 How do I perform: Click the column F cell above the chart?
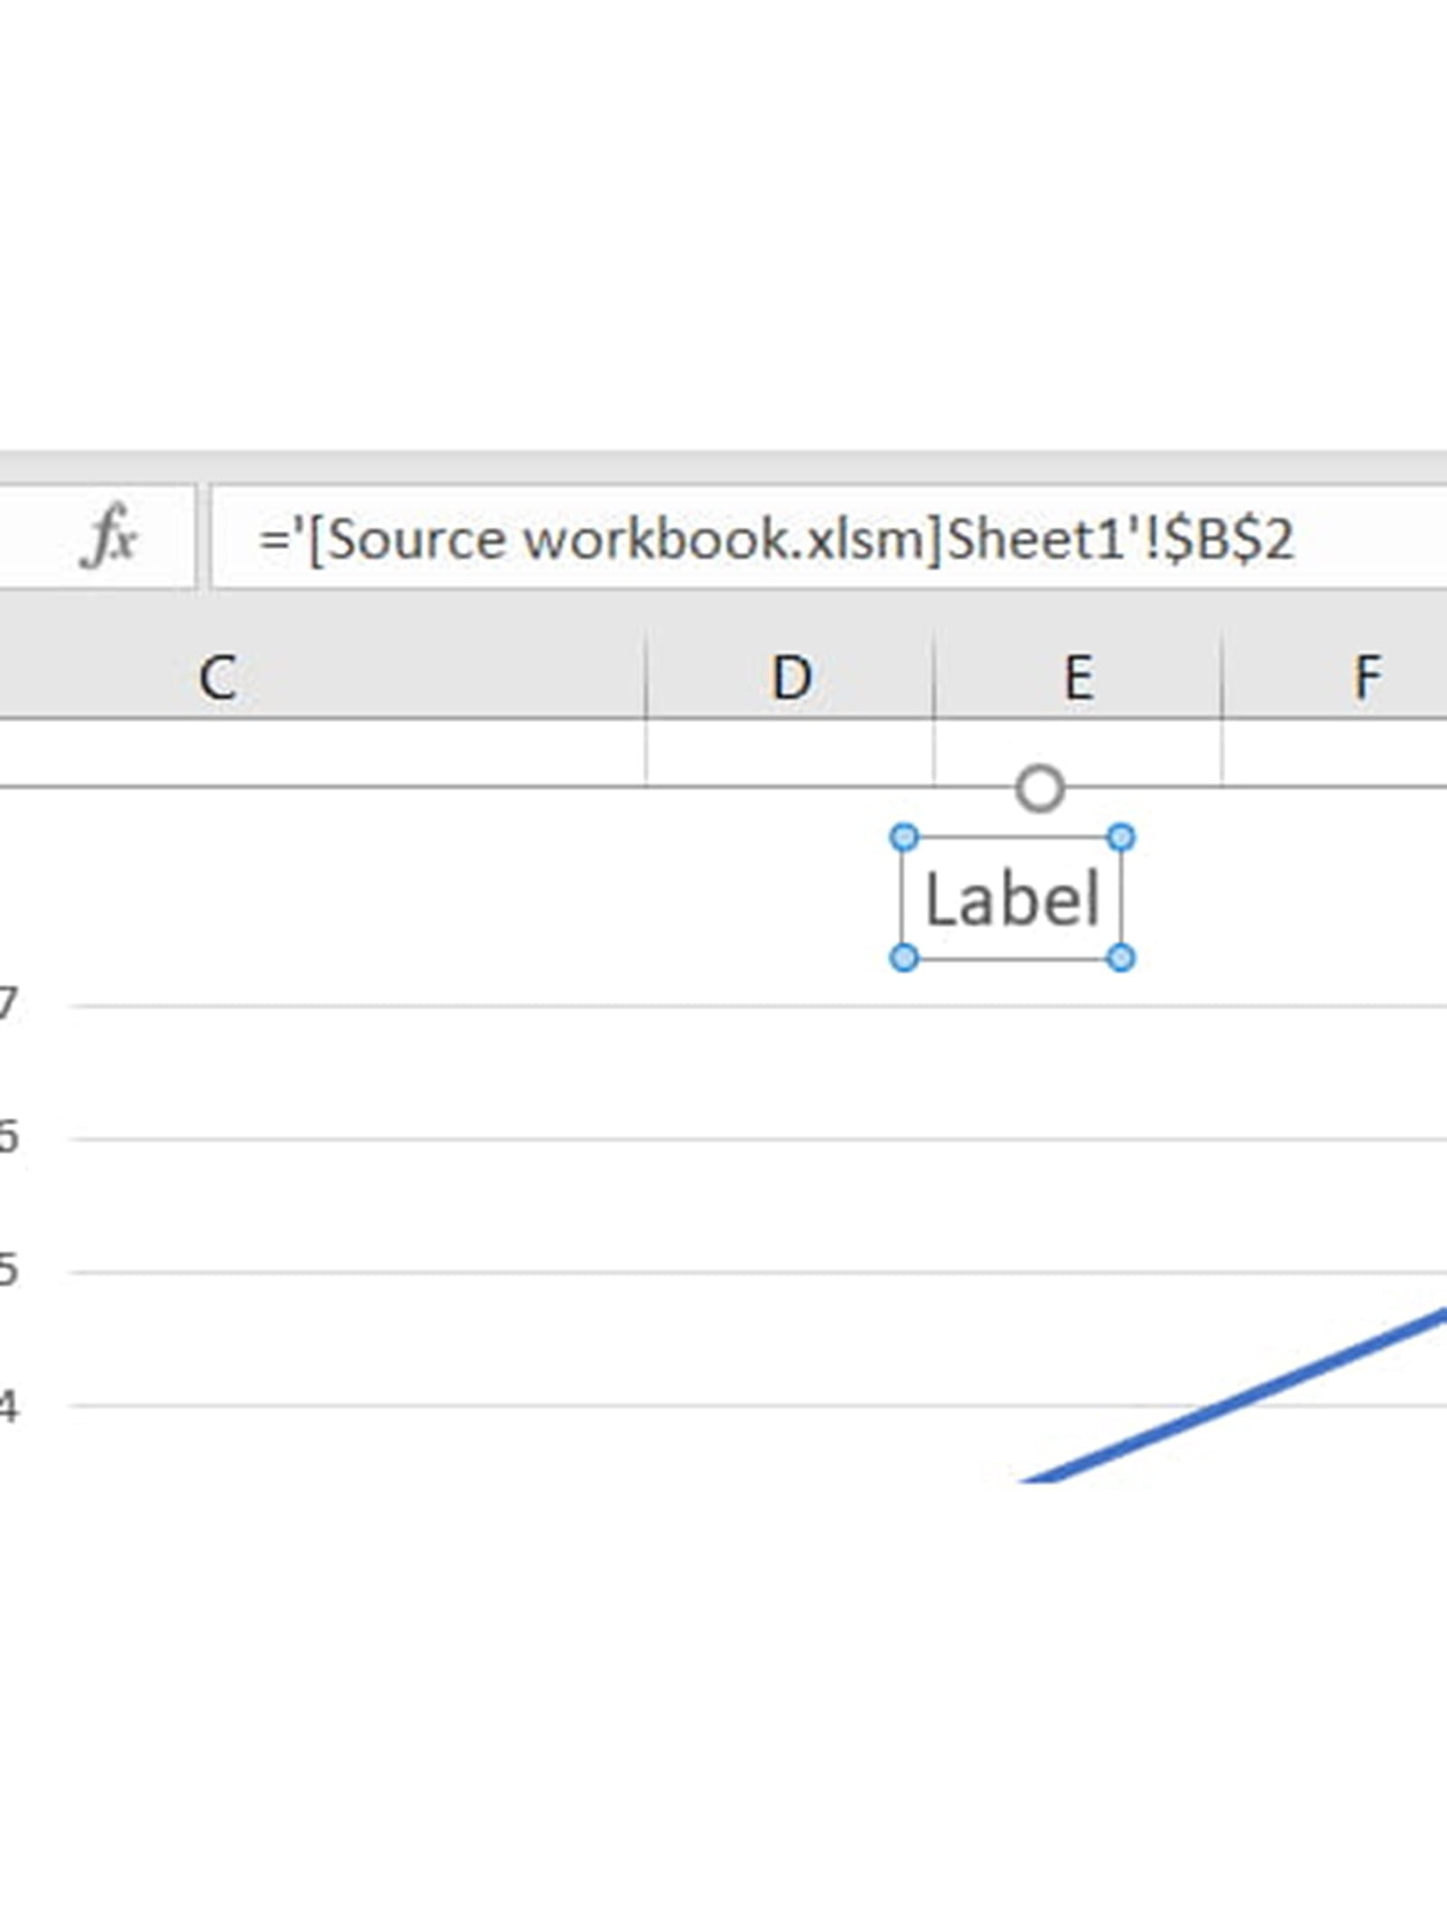(x=1334, y=752)
